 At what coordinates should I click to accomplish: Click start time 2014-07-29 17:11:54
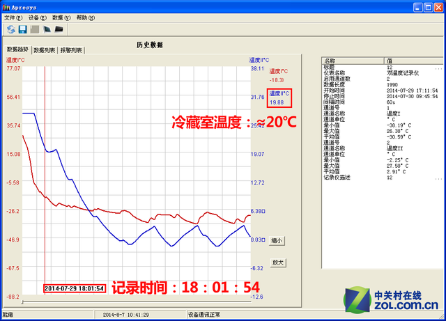[x=412, y=91]
